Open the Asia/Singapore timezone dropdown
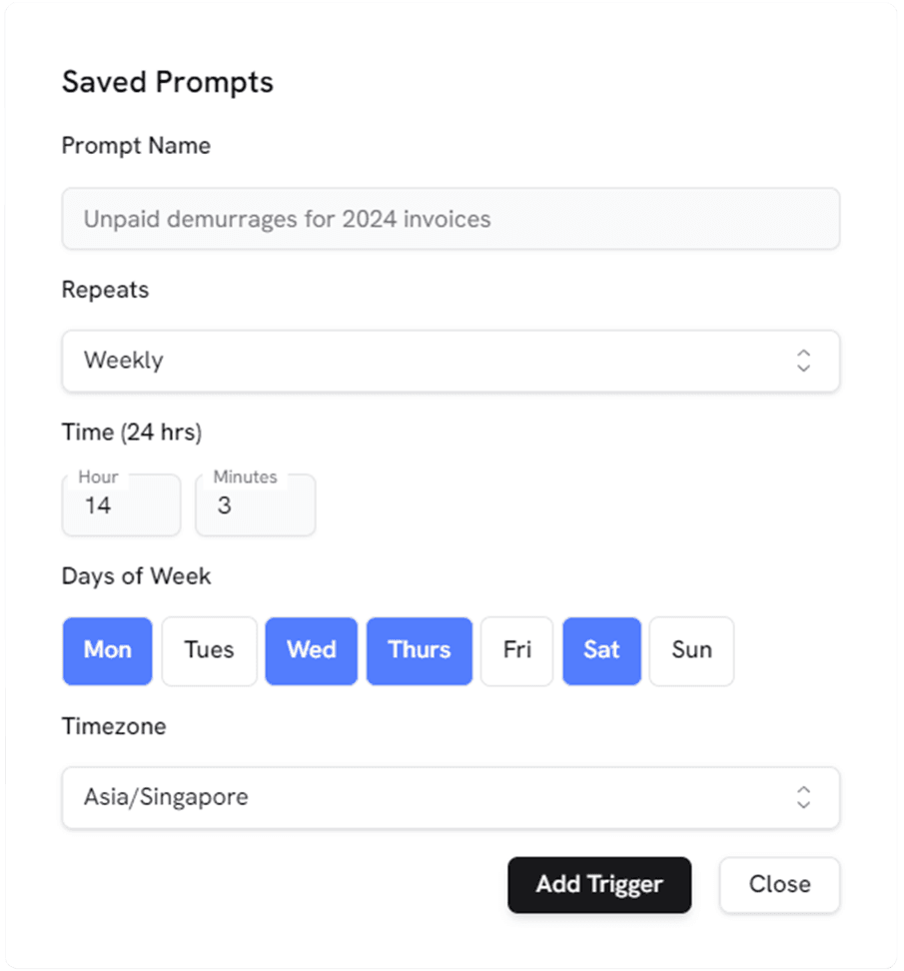This screenshot has width=904, height=971. 450,797
